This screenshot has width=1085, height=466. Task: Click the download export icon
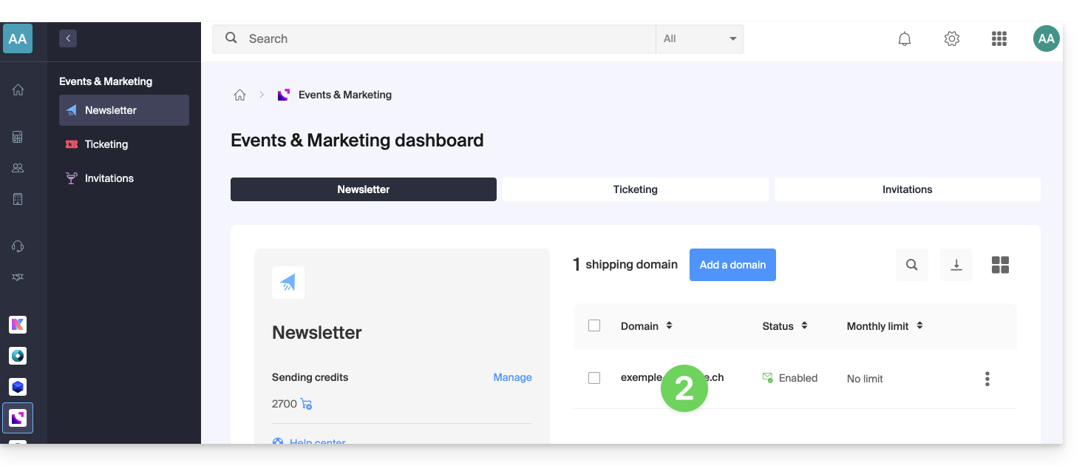tap(956, 265)
